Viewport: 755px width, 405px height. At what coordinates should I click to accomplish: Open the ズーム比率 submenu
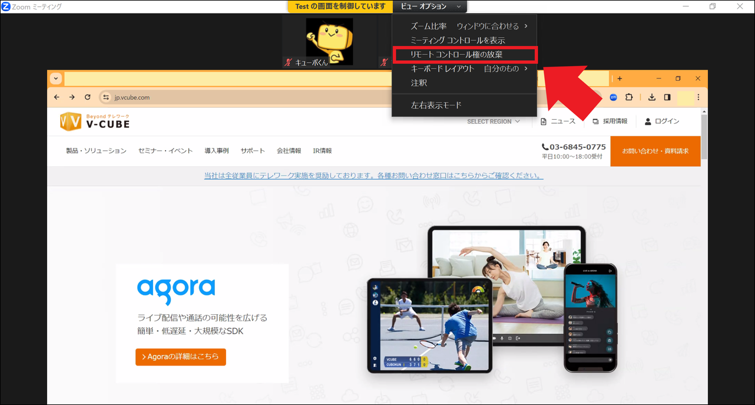[x=465, y=26]
